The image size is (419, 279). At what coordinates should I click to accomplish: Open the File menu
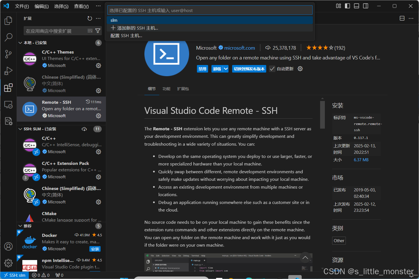click(22, 6)
